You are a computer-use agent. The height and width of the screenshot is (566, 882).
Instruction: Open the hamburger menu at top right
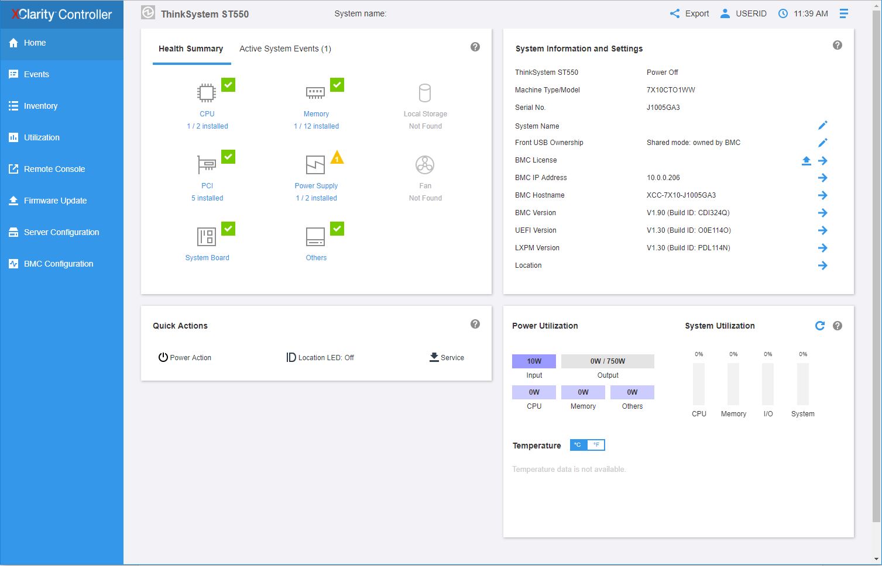[x=843, y=13]
